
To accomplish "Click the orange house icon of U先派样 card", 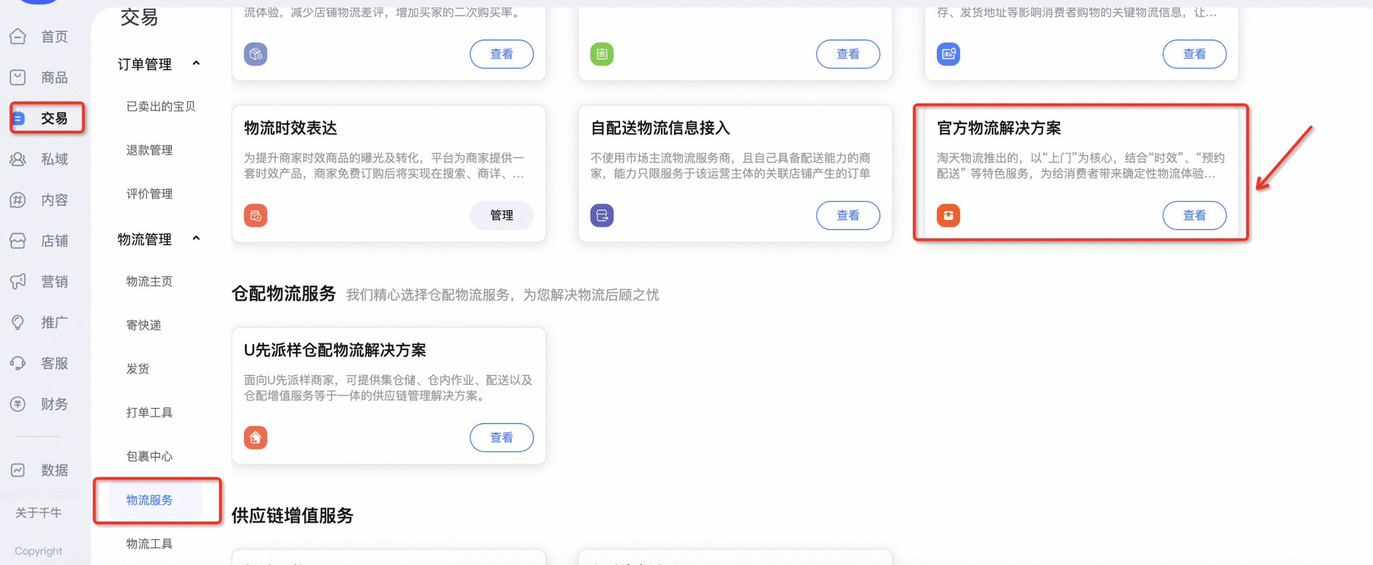I will 256,438.
